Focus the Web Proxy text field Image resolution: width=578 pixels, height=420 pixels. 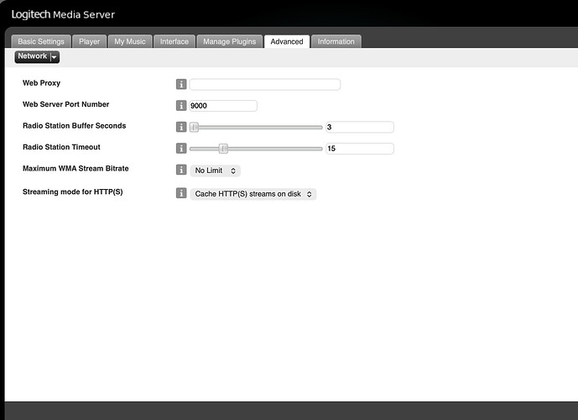tap(264, 84)
